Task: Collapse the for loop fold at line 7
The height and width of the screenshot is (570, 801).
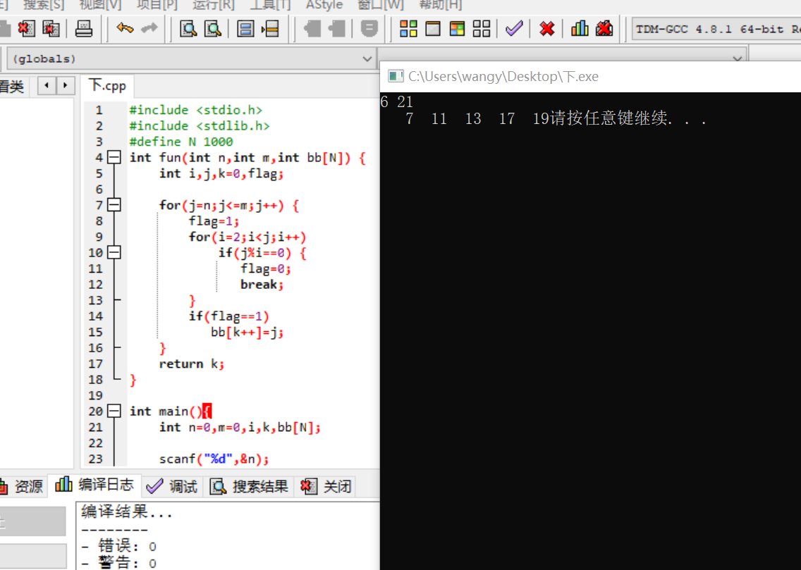Action: 114,205
